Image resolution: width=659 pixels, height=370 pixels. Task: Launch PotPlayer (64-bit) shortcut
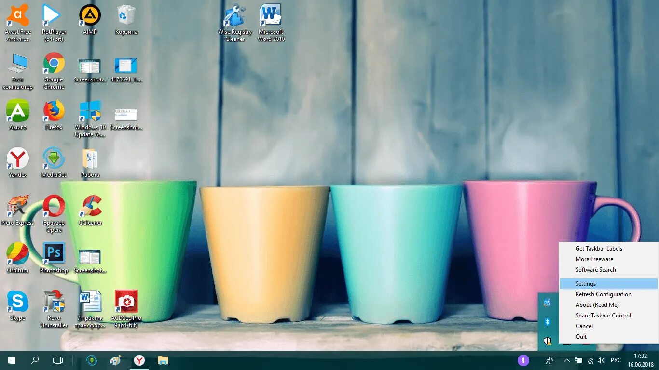coord(54,23)
